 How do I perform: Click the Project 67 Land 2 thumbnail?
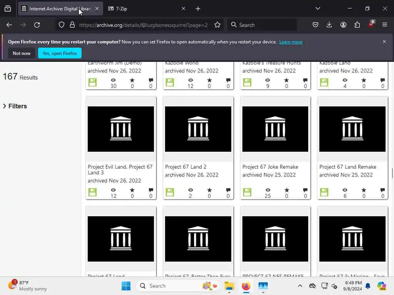click(198, 129)
